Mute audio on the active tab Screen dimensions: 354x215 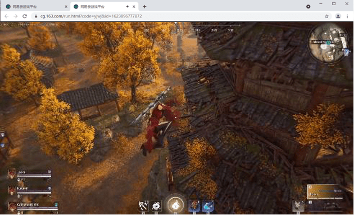click(128, 7)
